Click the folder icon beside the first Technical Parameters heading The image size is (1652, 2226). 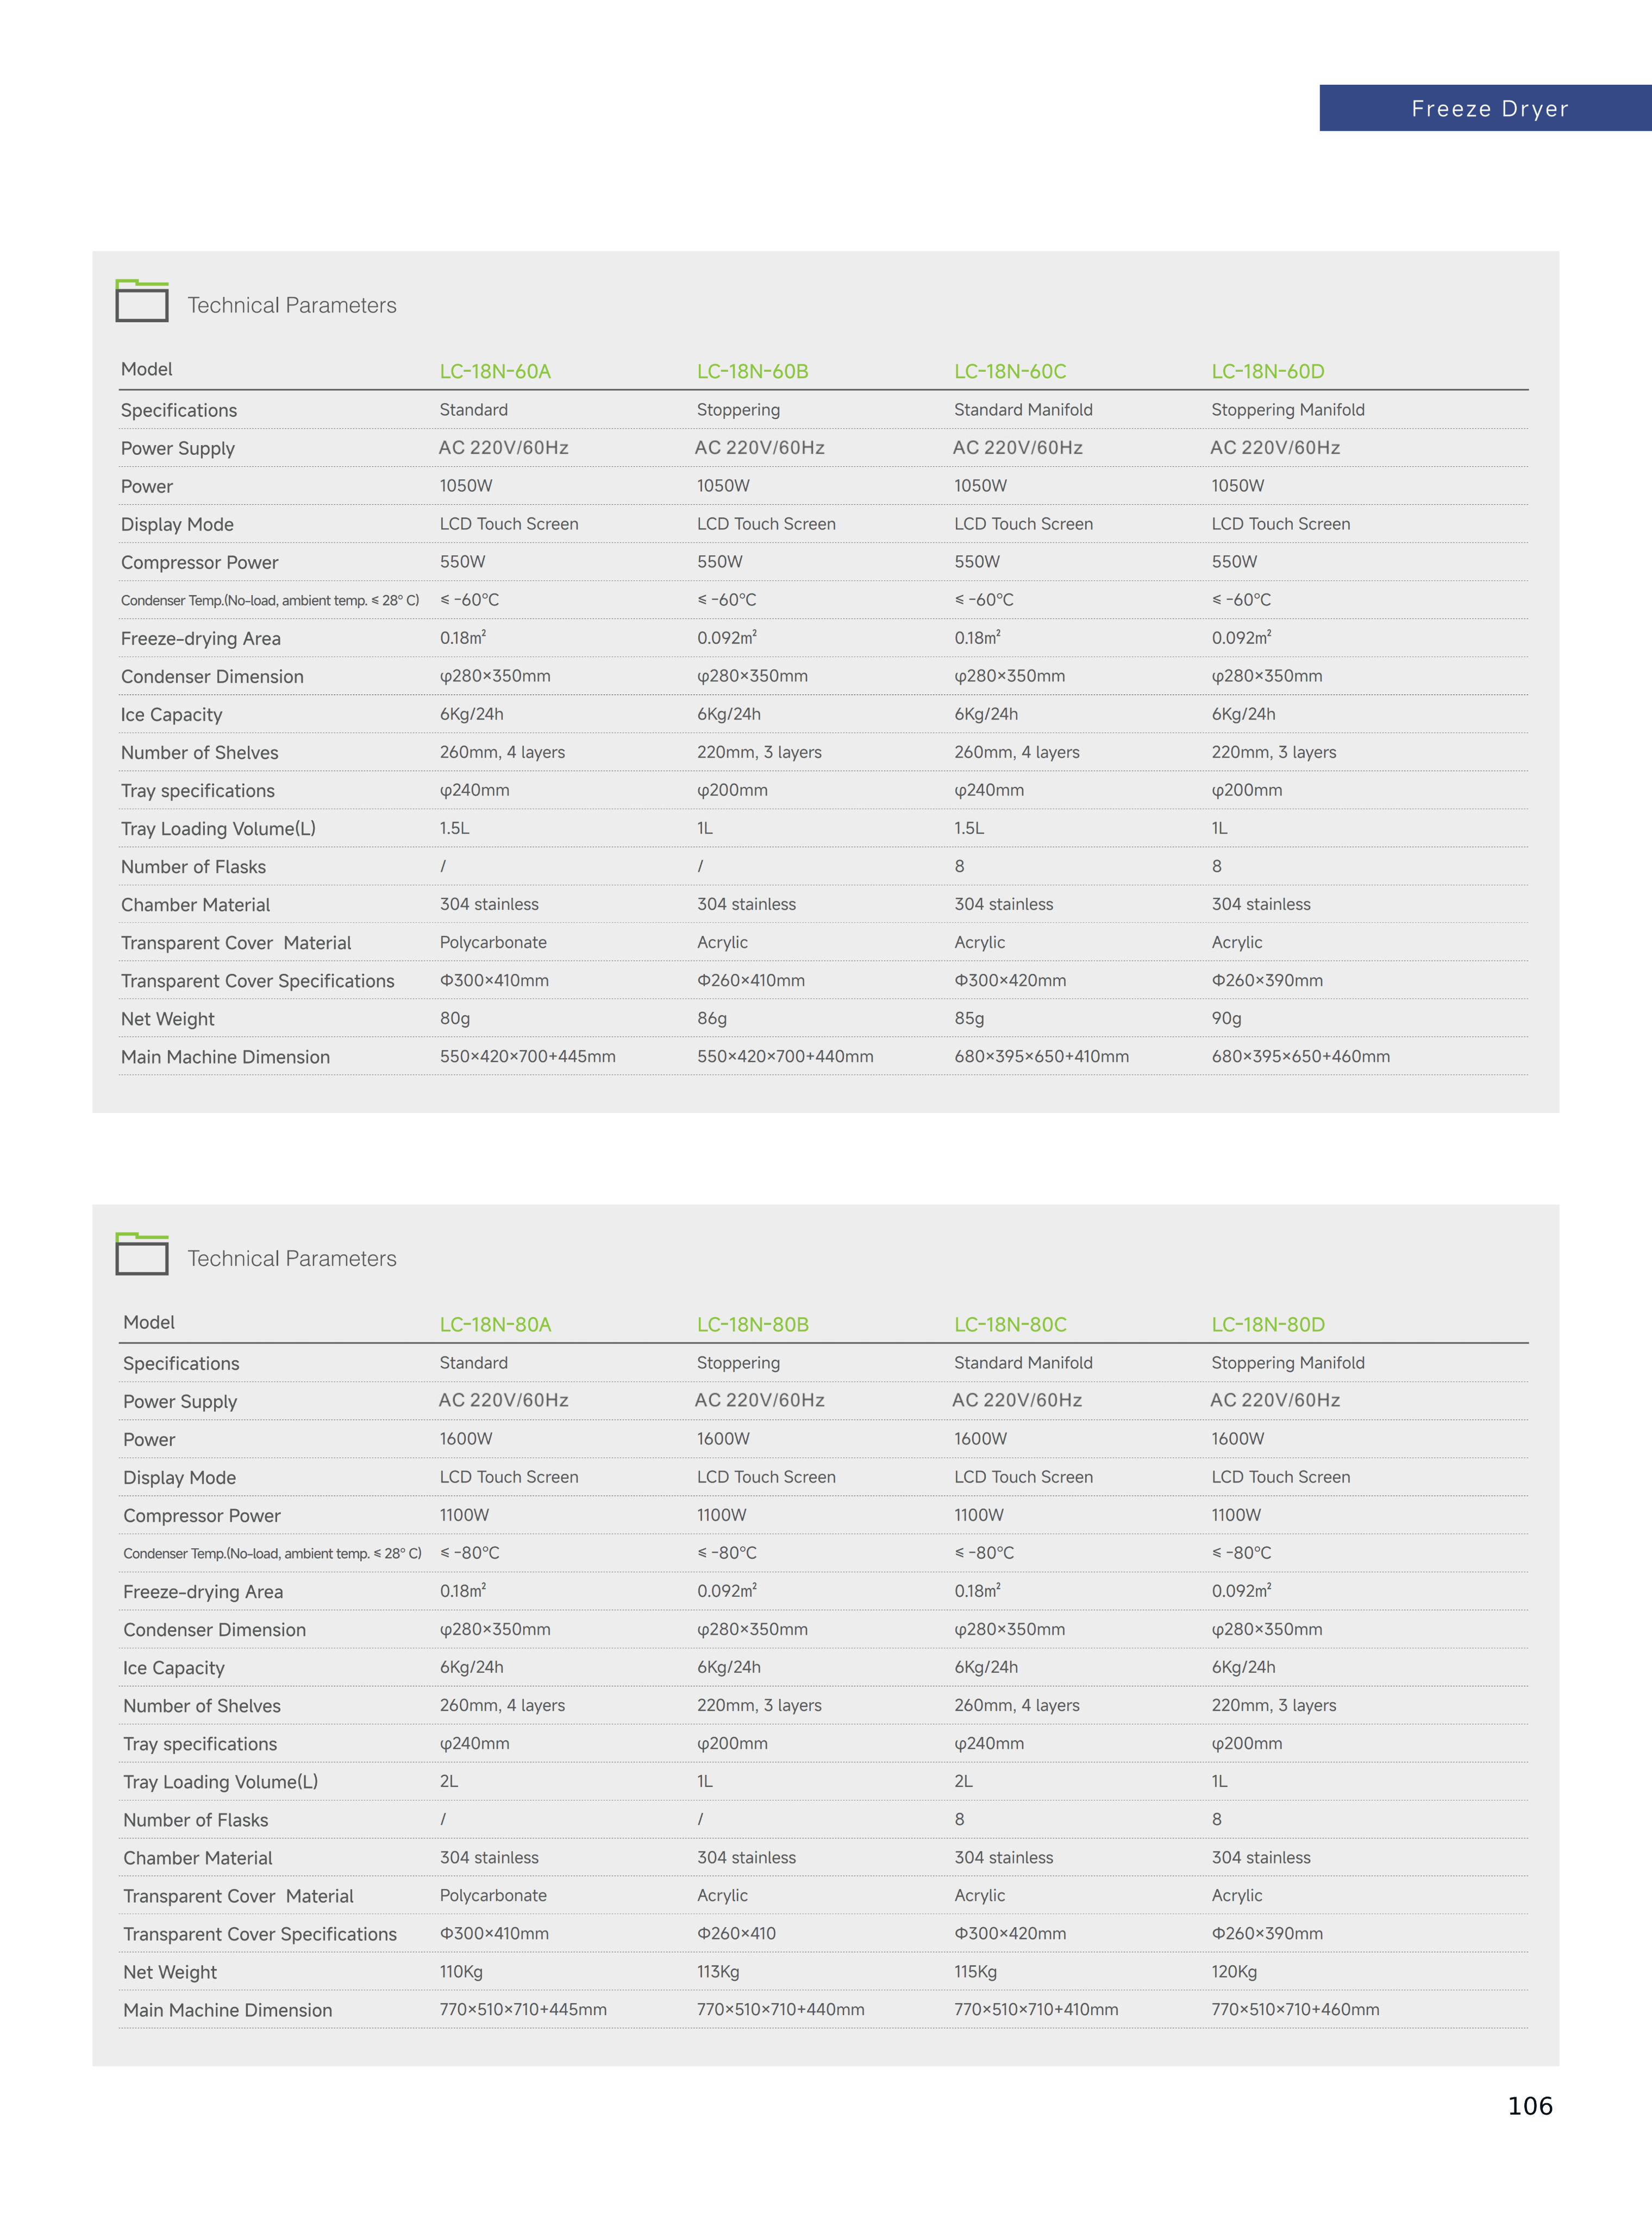point(142,300)
